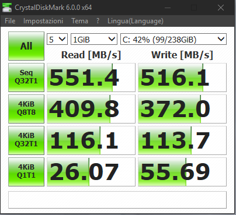236x215 pixels.
Task: Select the 4KiB Q1T1 write value 55.69
Action: coord(182,172)
